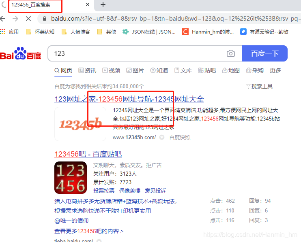Image resolution: width=301 pixels, height=242 pixels.
Task: Click the 12345b result thumbnail
Action: 80,124
